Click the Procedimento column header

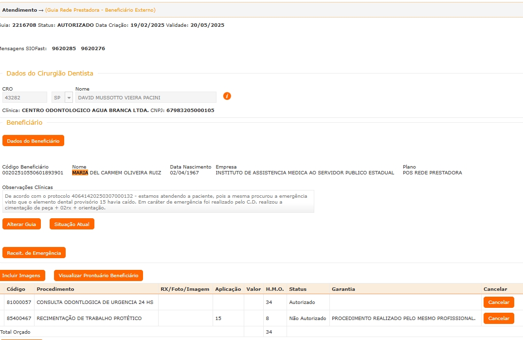55,289
